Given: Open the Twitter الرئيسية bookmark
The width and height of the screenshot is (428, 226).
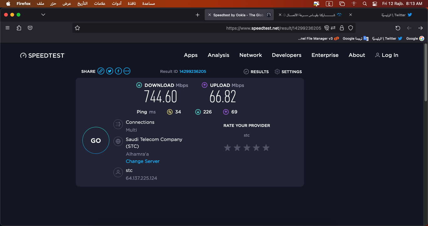Looking at the screenshot, I should click(387, 38).
